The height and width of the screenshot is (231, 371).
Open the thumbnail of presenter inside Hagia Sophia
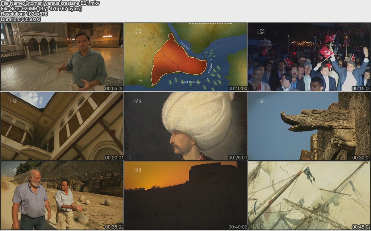click(62, 57)
